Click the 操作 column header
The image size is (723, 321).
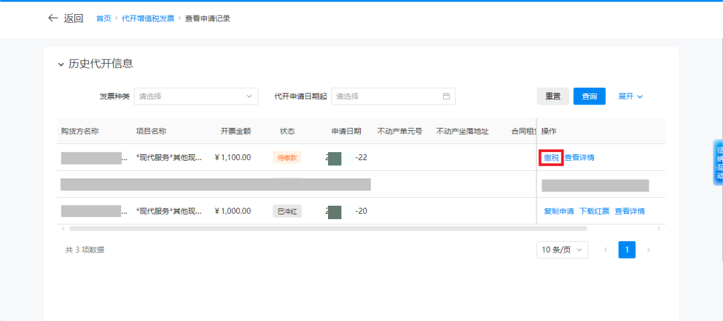coord(549,131)
